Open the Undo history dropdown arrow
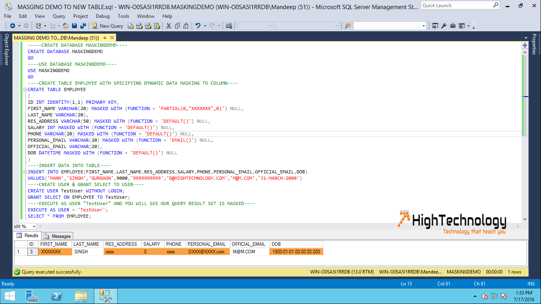The image size is (541, 304). 204,26
